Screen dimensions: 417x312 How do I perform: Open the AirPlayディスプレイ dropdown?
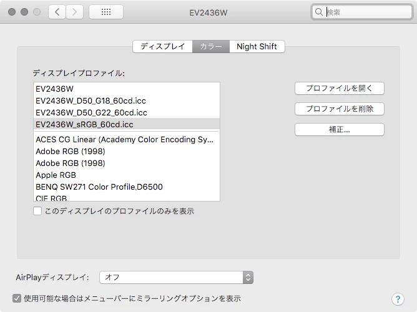point(176,278)
